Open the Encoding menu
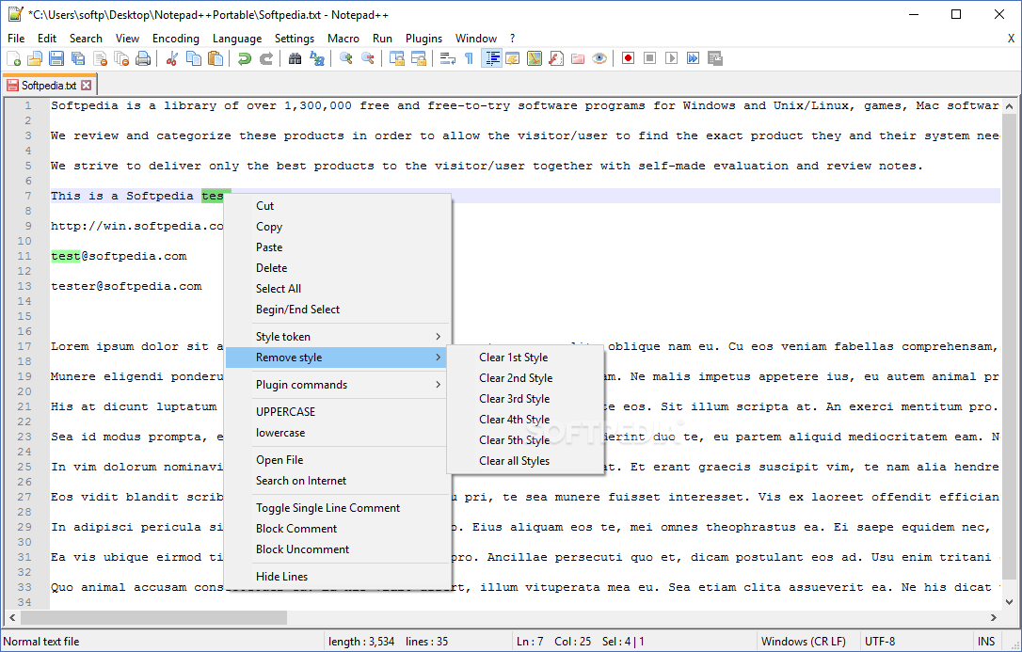 click(x=175, y=39)
